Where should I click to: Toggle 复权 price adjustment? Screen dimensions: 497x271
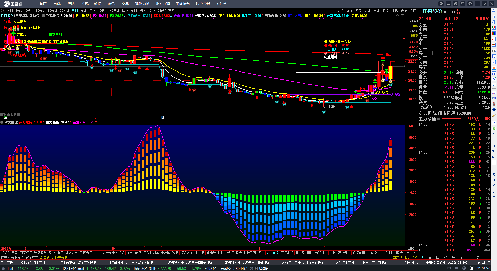340,11
